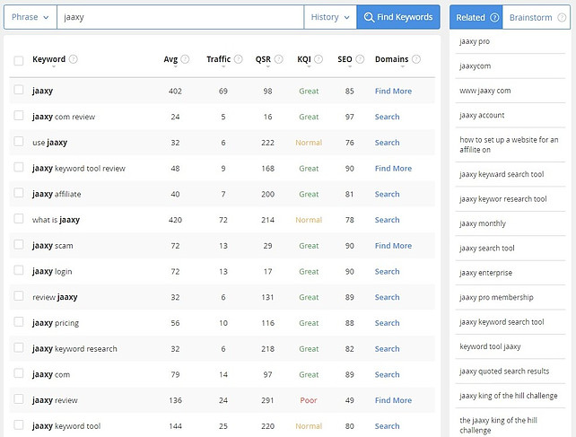Click Find More for 'jaaxy scam'
Image resolution: width=576 pixels, height=437 pixels.
(393, 246)
